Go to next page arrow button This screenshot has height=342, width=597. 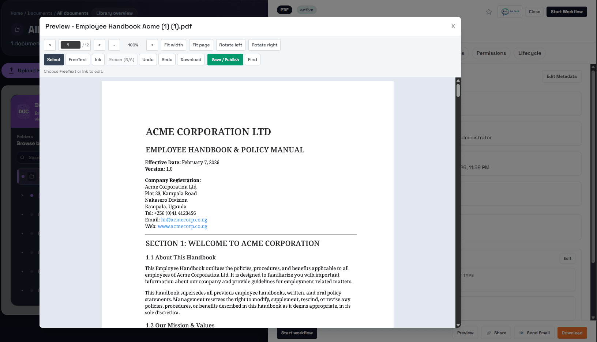click(99, 45)
